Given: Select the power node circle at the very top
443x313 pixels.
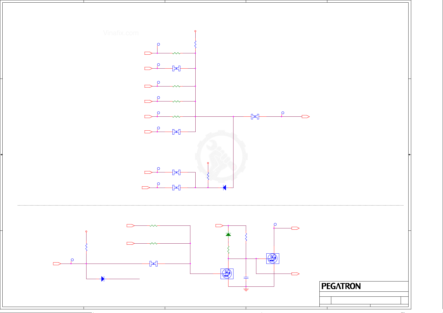Looking at the screenshot, I should tap(195, 31).
